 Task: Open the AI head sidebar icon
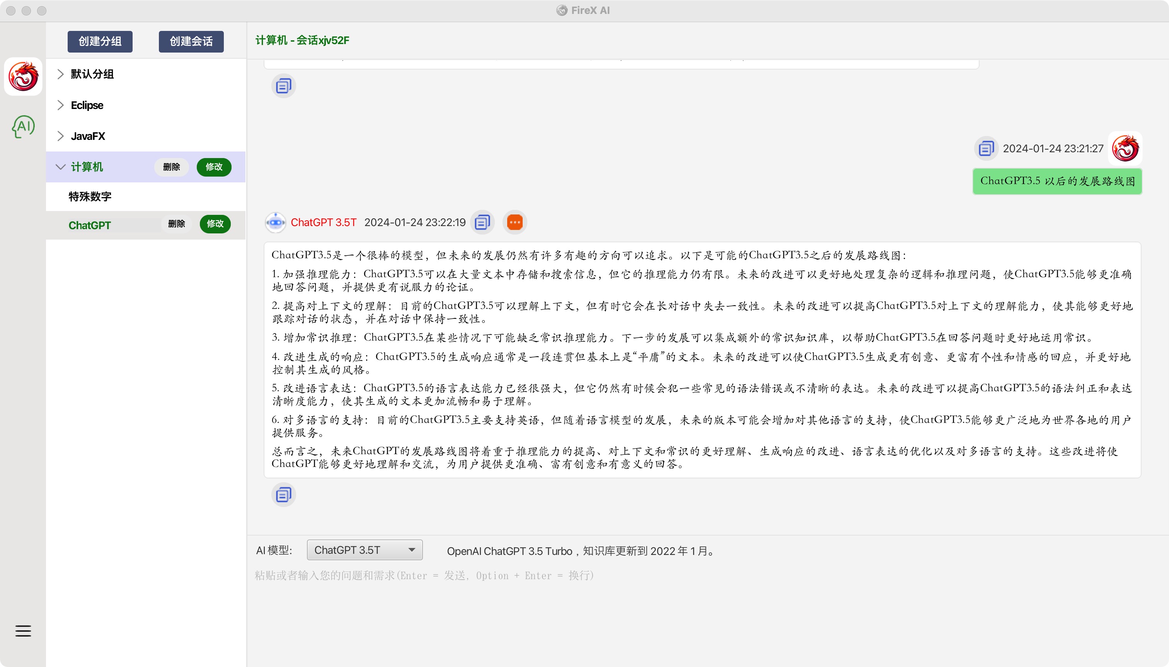[x=23, y=126]
